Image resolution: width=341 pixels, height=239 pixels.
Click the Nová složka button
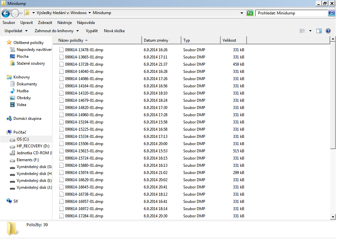pyautogui.click(x=114, y=31)
